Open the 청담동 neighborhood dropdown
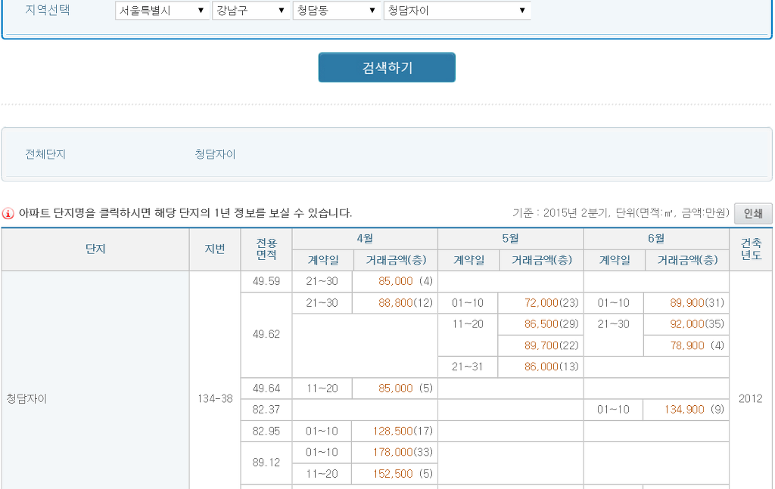 pos(337,11)
